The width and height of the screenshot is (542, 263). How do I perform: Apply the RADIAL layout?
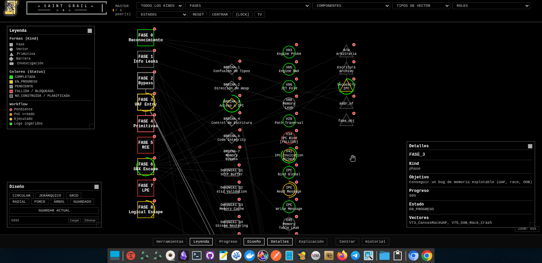pos(19,202)
